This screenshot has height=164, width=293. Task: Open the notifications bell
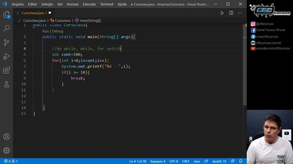coord(241,161)
